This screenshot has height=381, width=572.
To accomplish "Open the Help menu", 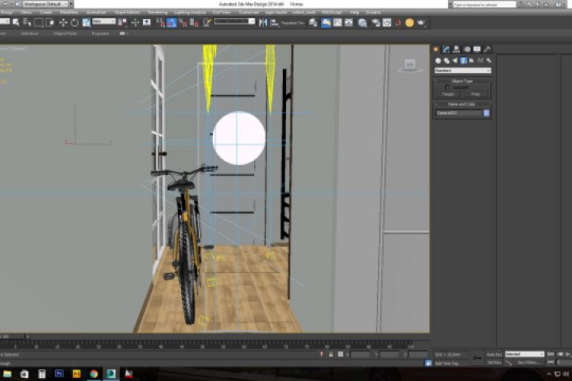I will pyautogui.click(x=354, y=13).
